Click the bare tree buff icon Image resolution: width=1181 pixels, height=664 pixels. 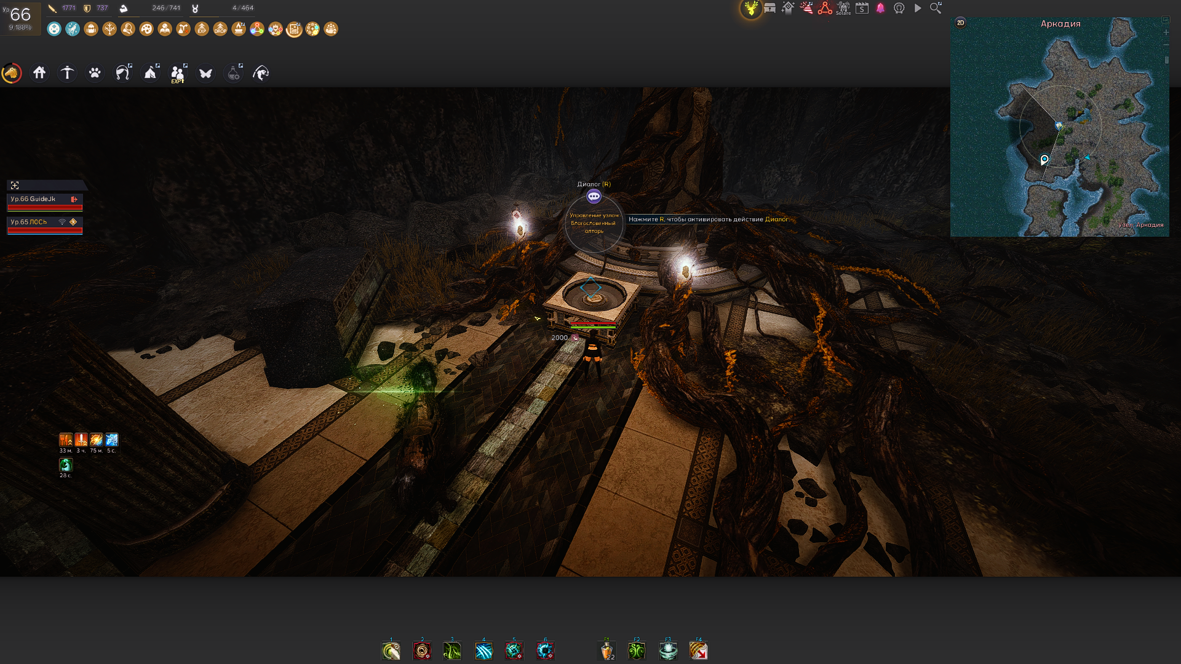point(109,29)
